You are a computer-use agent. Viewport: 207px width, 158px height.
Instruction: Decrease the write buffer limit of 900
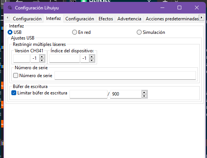point(144,96)
